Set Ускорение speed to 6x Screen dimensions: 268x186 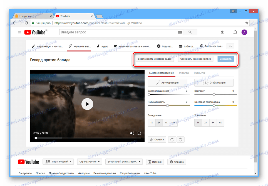point(220,123)
